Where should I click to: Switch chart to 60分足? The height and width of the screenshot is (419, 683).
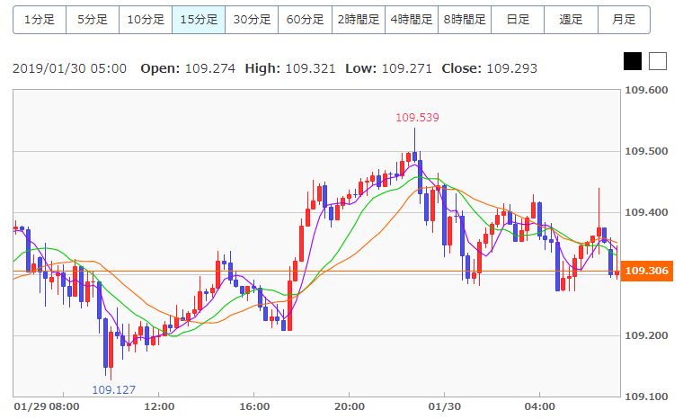tap(305, 19)
